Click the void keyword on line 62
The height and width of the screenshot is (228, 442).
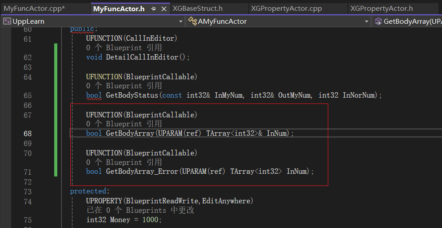pyautogui.click(x=94, y=57)
